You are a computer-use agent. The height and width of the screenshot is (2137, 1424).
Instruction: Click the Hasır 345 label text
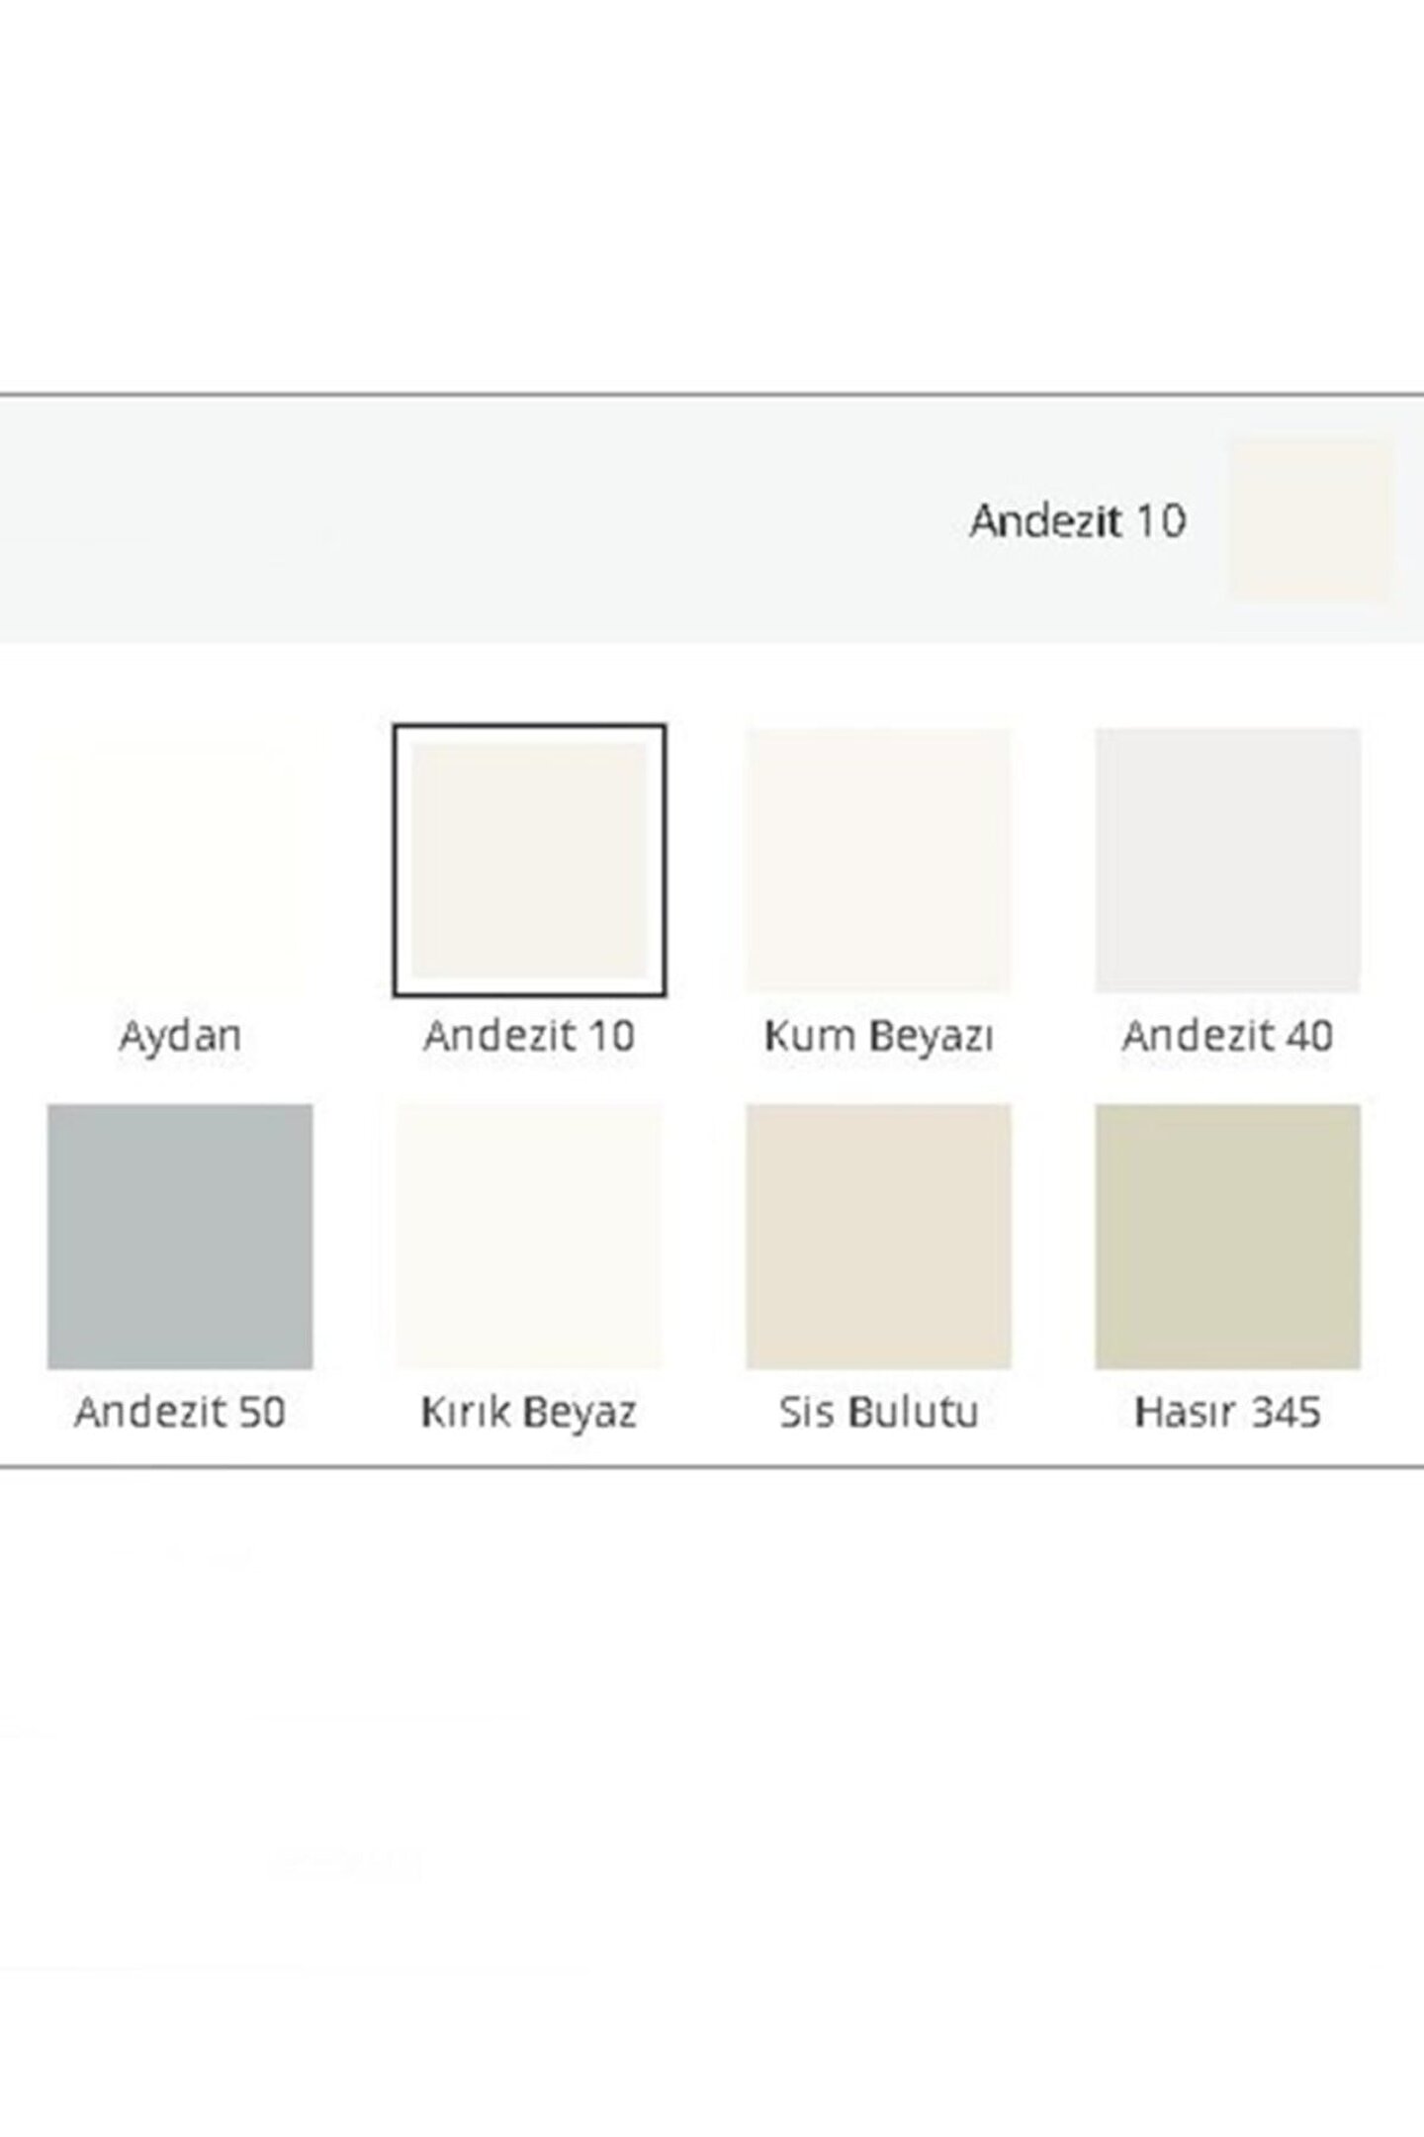(1227, 1412)
